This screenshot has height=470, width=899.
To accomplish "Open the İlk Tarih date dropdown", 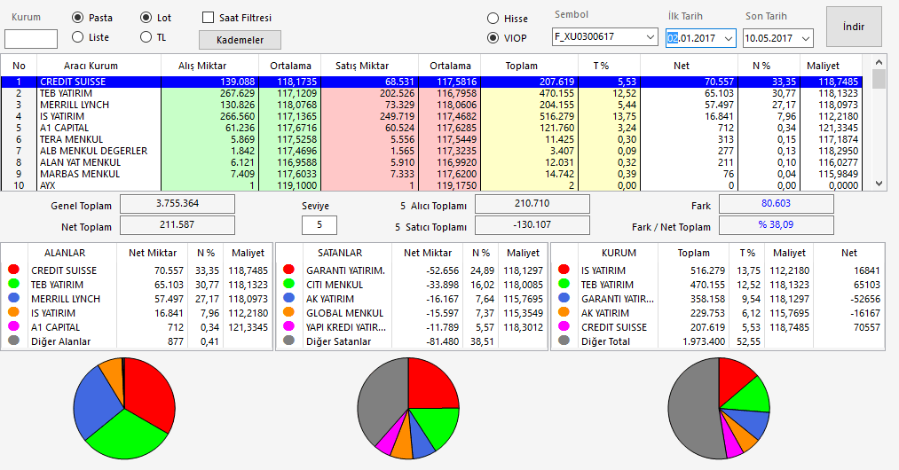I will [x=729, y=38].
